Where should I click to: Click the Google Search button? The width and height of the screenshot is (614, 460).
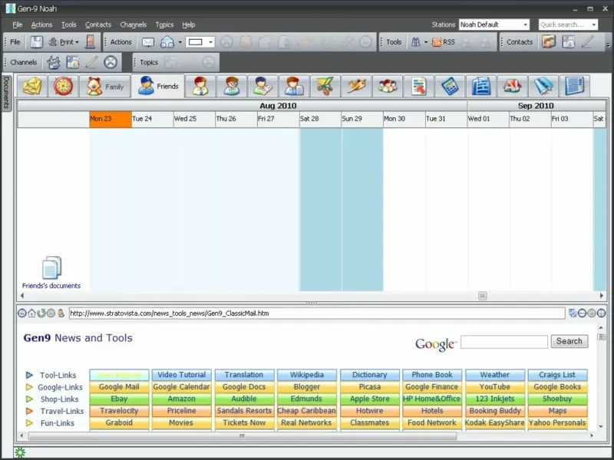569,341
